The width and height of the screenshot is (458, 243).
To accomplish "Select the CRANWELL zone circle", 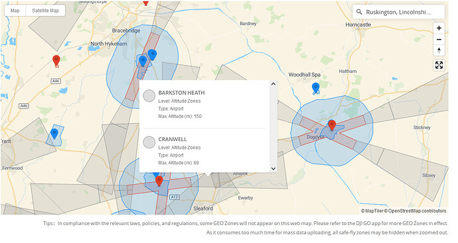I will click(x=149, y=142).
